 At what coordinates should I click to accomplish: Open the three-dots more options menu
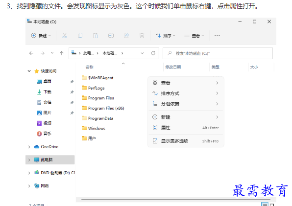click(x=217, y=36)
